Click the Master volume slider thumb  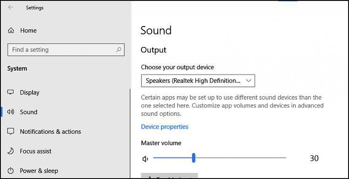tap(194, 158)
